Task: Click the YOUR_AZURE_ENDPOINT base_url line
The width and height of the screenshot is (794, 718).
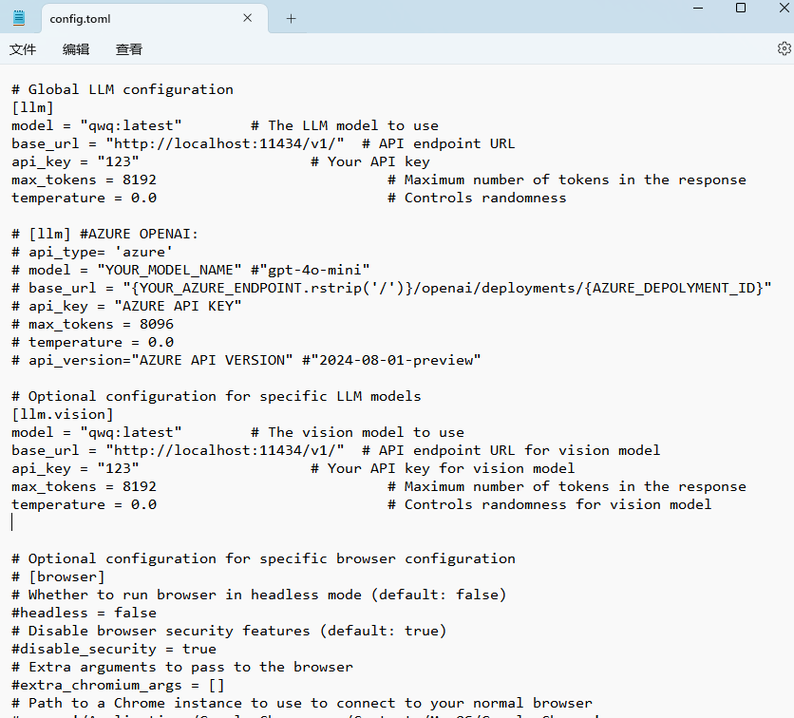Action: click(x=391, y=288)
